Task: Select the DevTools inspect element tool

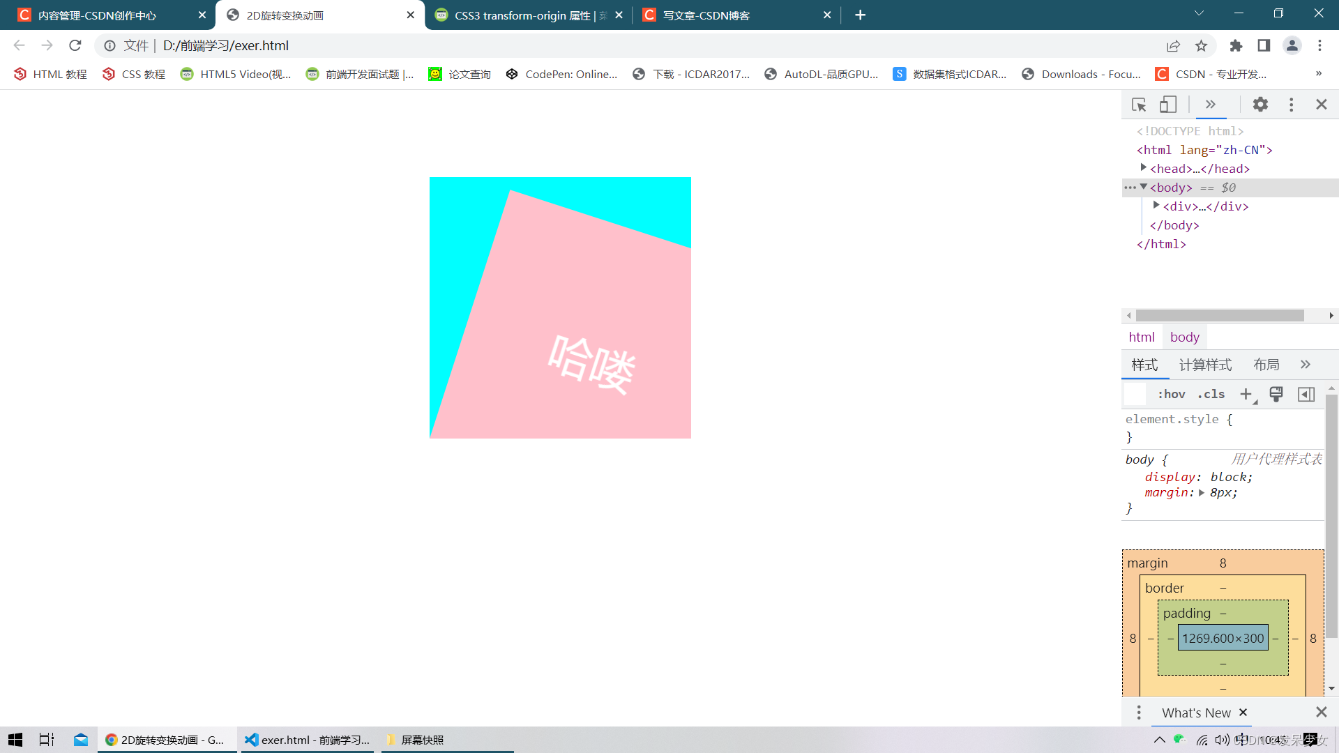Action: pyautogui.click(x=1139, y=105)
